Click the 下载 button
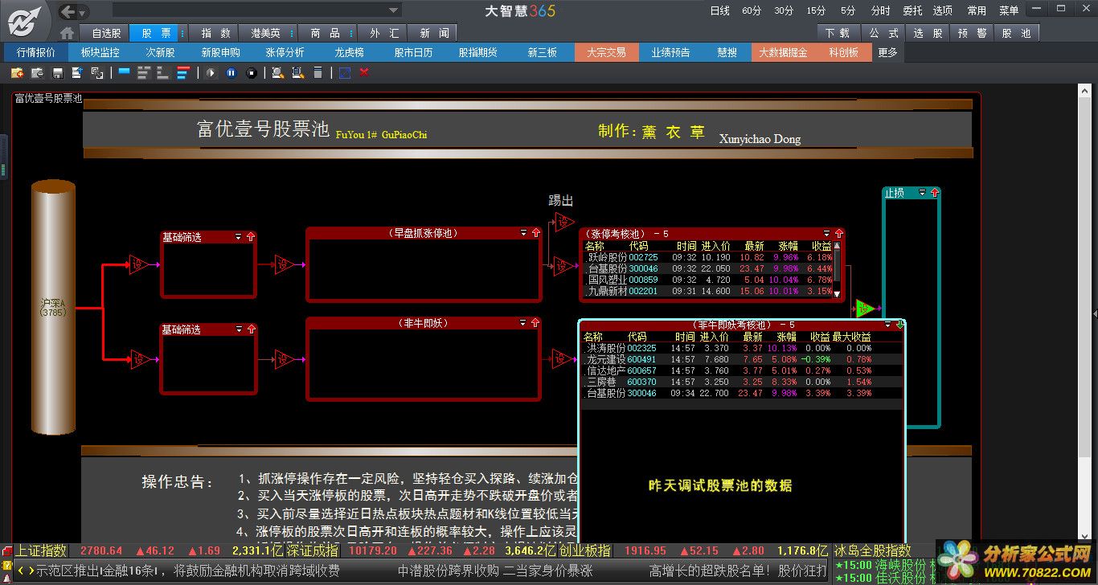 pyautogui.click(x=838, y=33)
